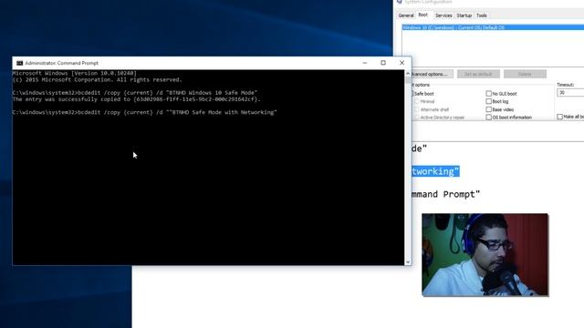Select the Alternate shell radio button

(x=417, y=109)
